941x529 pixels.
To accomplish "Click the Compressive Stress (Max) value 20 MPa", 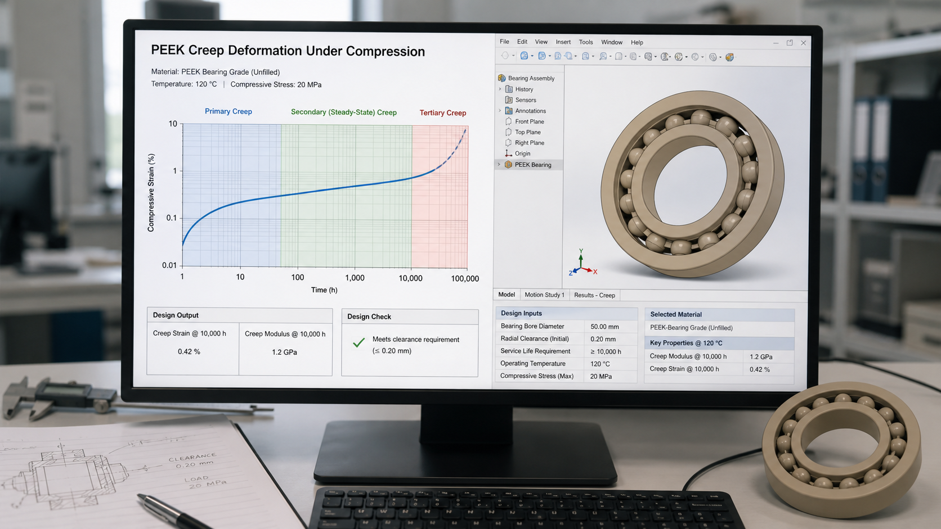I will coord(601,376).
